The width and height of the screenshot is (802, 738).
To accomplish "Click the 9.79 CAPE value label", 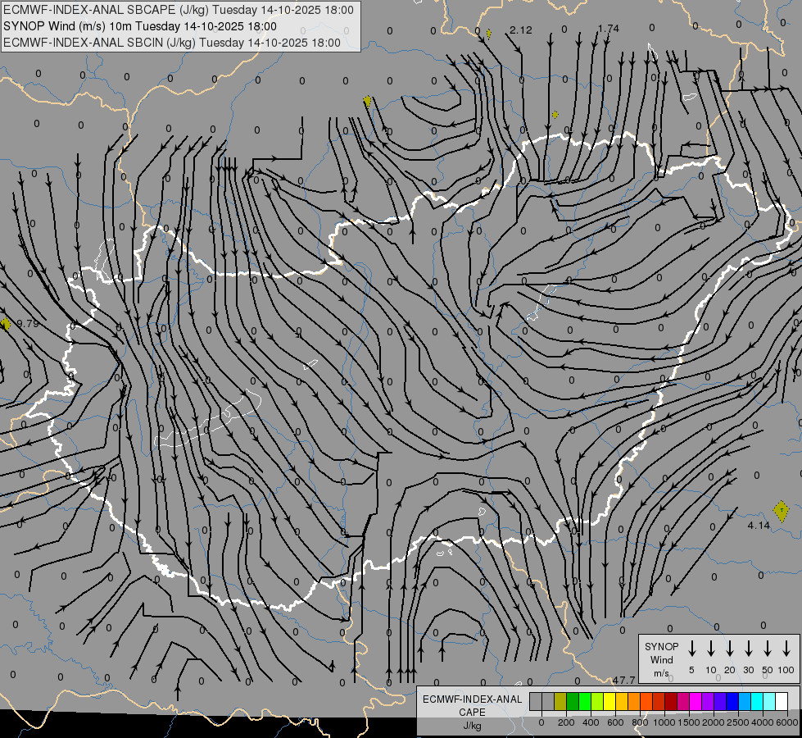I will (x=28, y=323).
